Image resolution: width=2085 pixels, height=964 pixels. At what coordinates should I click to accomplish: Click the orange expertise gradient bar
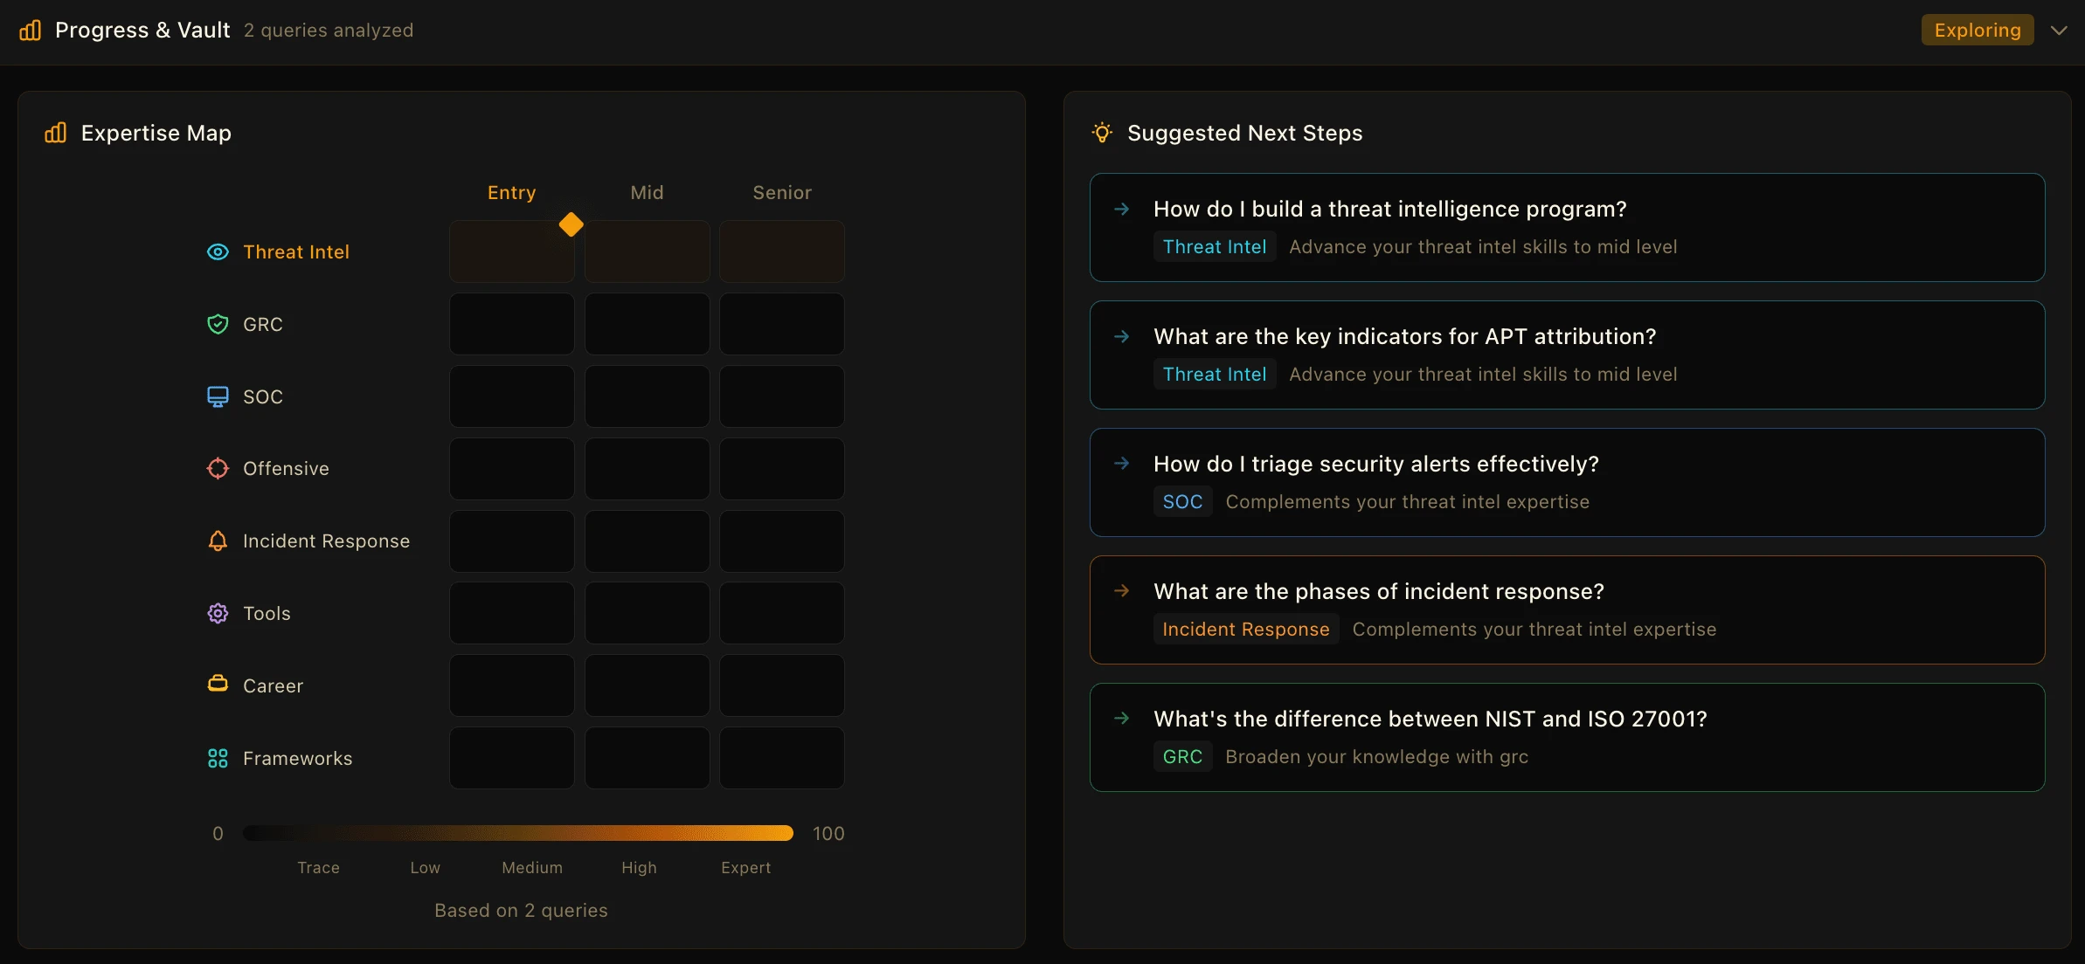coord(518,833)
